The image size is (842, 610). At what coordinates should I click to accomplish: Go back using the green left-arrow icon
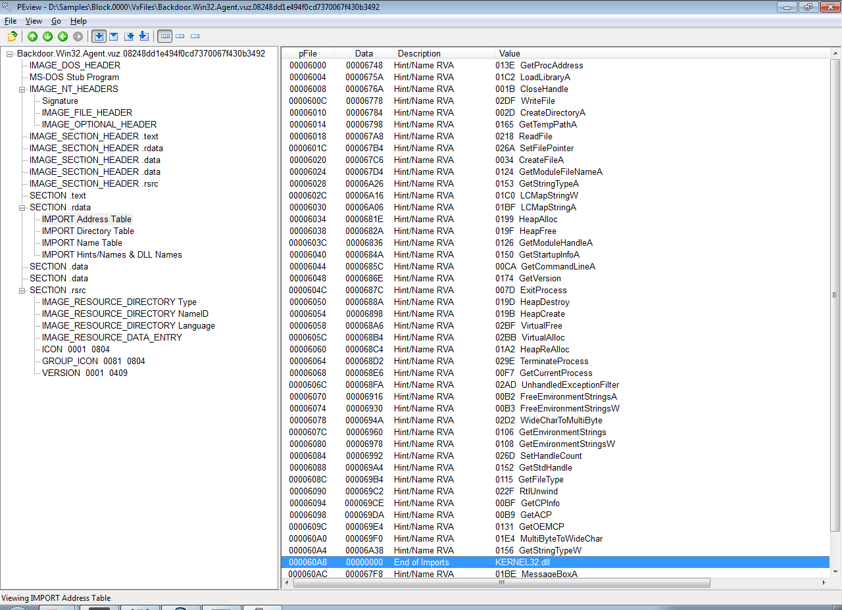point(62,36)
